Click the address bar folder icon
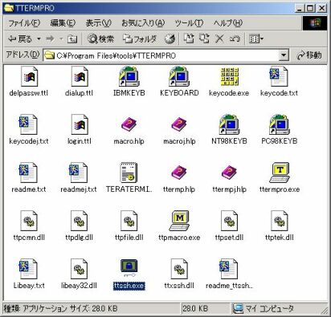Image resolution: width=331 pixels, height=317 pixels. (x=49, y=55)
